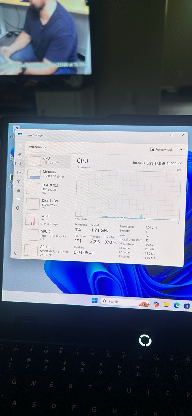
Task: Open File Explorer from the taskbar
Action: pos(166,305)
